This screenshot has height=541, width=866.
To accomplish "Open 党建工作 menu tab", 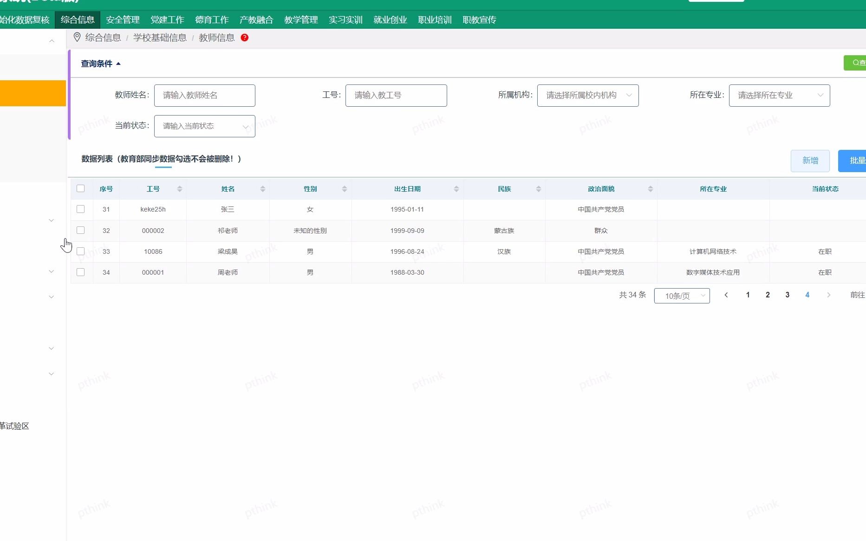I will tap(167, 20).
